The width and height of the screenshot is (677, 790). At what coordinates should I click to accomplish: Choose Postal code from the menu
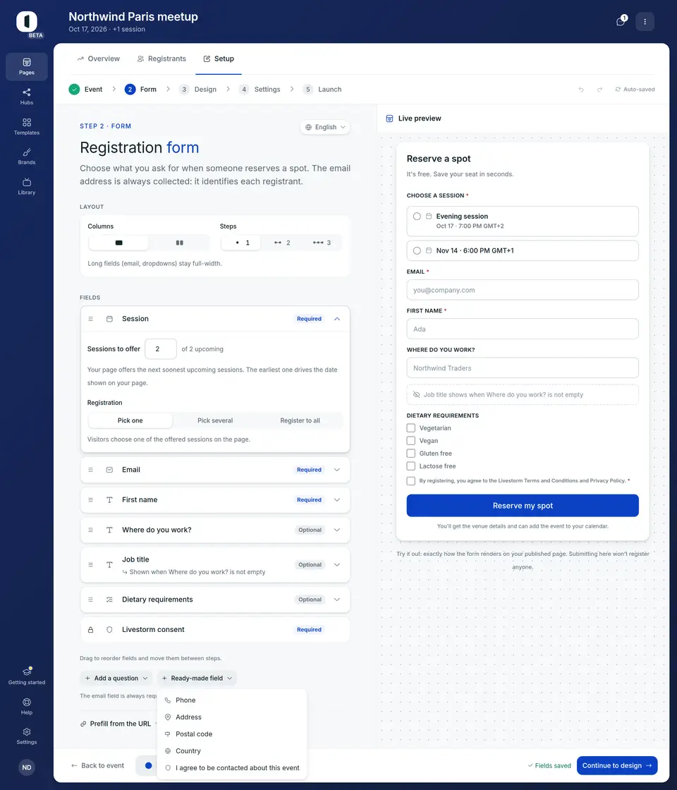(x=232, y=734)
